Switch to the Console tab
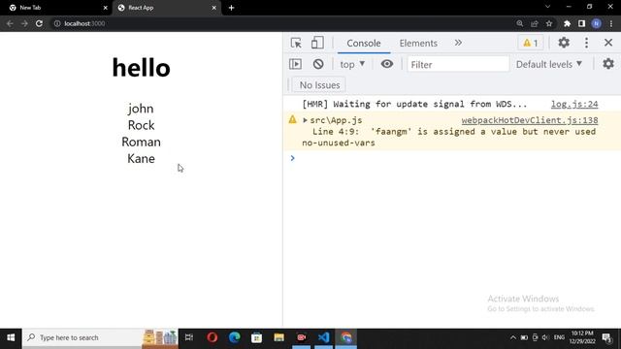The width and height of the screenshot is (621, 349). (364, 43)
